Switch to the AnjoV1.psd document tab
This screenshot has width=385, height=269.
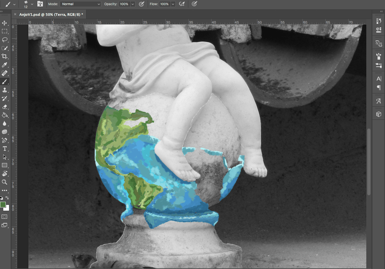tap(51, 14)
